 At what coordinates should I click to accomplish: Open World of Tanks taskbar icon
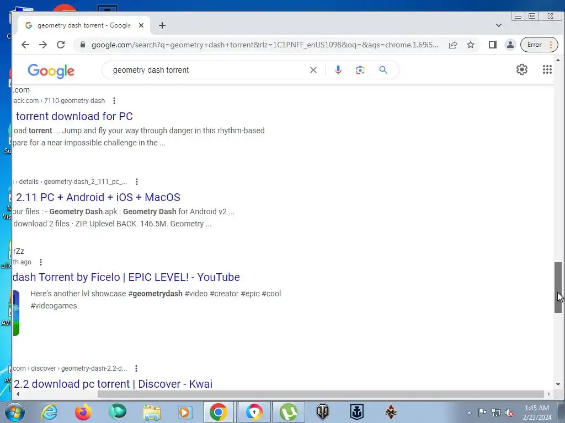click(322, 412)
